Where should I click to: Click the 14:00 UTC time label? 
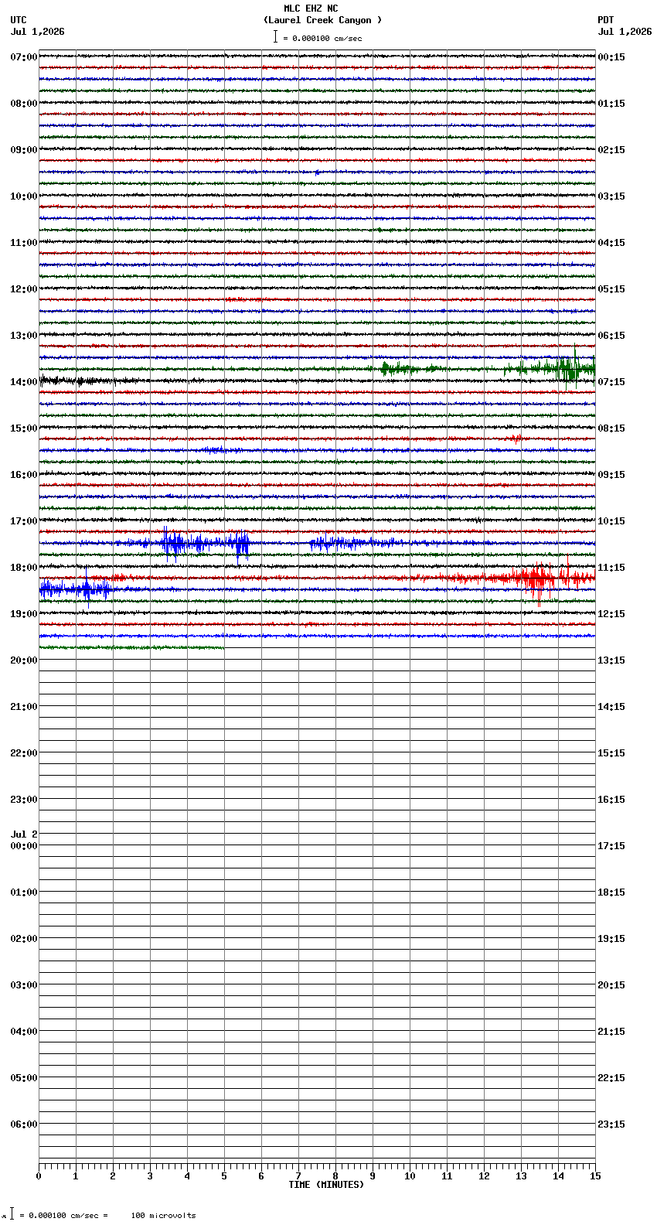pos(24,382)
